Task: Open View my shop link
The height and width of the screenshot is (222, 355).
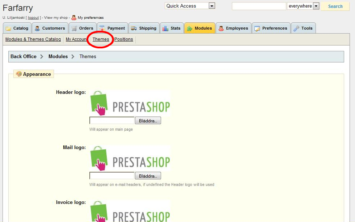Action: 56,18
